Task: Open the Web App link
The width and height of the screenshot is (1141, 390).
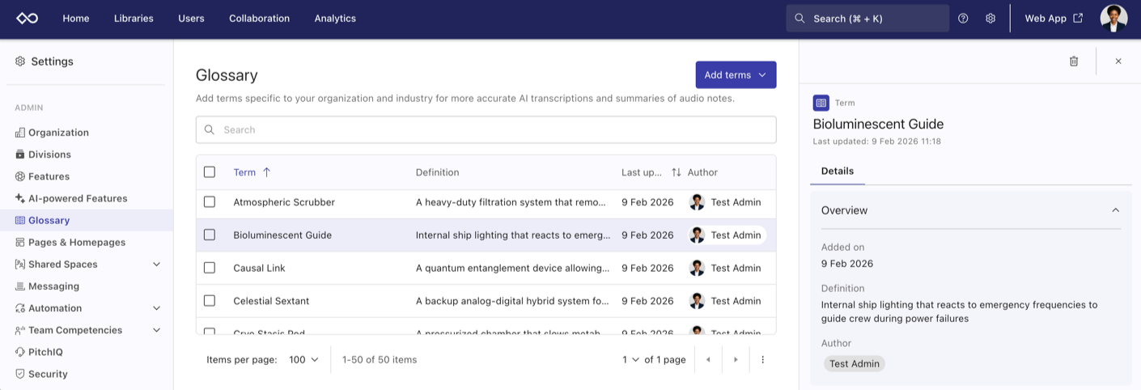Action: 1054,19
